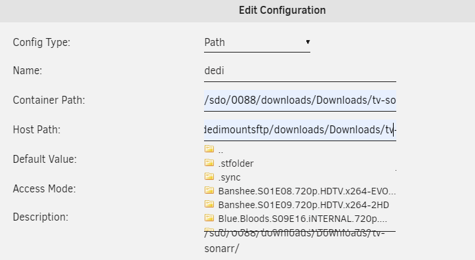
Task: Click into the Name field containing dedi
Action: [300, 71]
